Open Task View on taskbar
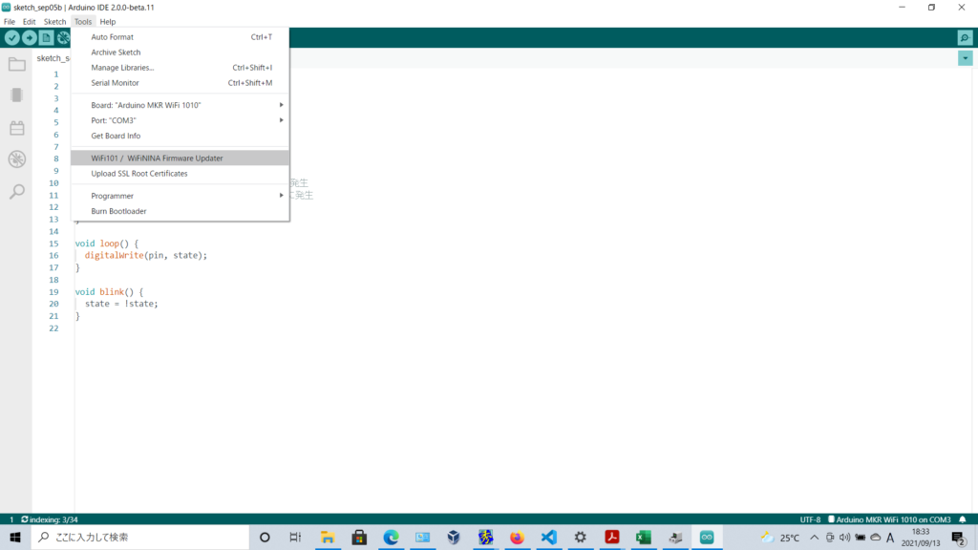978x550 pixels. coord(296,537)
